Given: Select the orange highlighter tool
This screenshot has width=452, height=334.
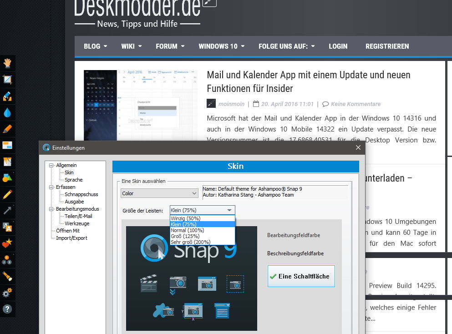Looking at the screenshot, I should pyautogui.click(x=7, y=129).
